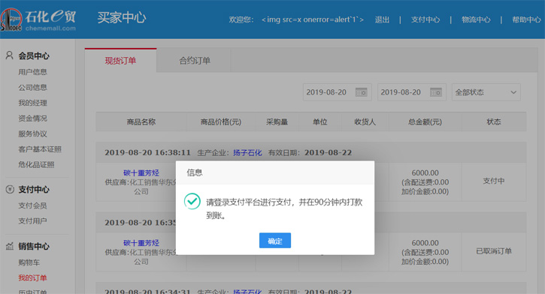The height and width of the screenshot is (294, 545).
Task: Click the 销售中心 sidebar heading
Action: click(x=34, y=246)
